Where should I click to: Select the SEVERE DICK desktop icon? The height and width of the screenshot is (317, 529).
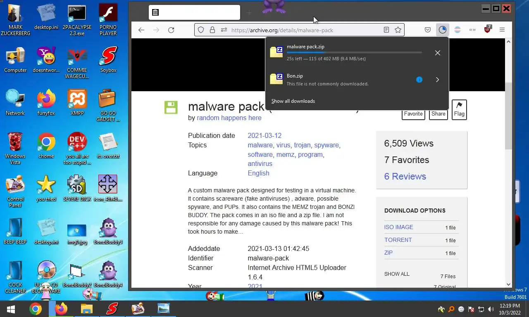click(77, 189)
